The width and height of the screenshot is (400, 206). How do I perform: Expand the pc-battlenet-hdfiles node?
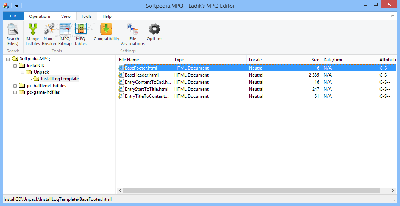(x=15, y=86)
